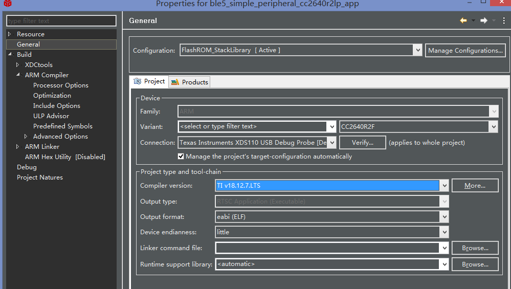Click the back navigation arrow icon
The height and width of the screenshot is (289, 511).
(x=463, y=20)
